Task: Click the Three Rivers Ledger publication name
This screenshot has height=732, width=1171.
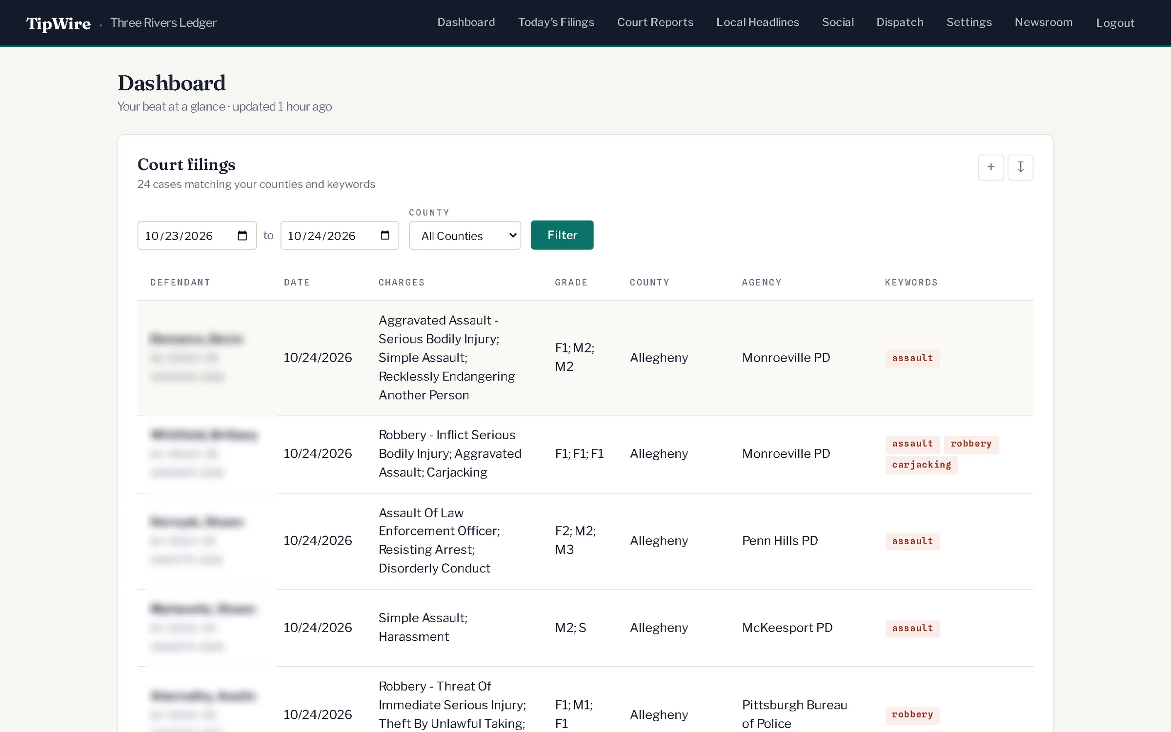Action: [x=163, y=23]
